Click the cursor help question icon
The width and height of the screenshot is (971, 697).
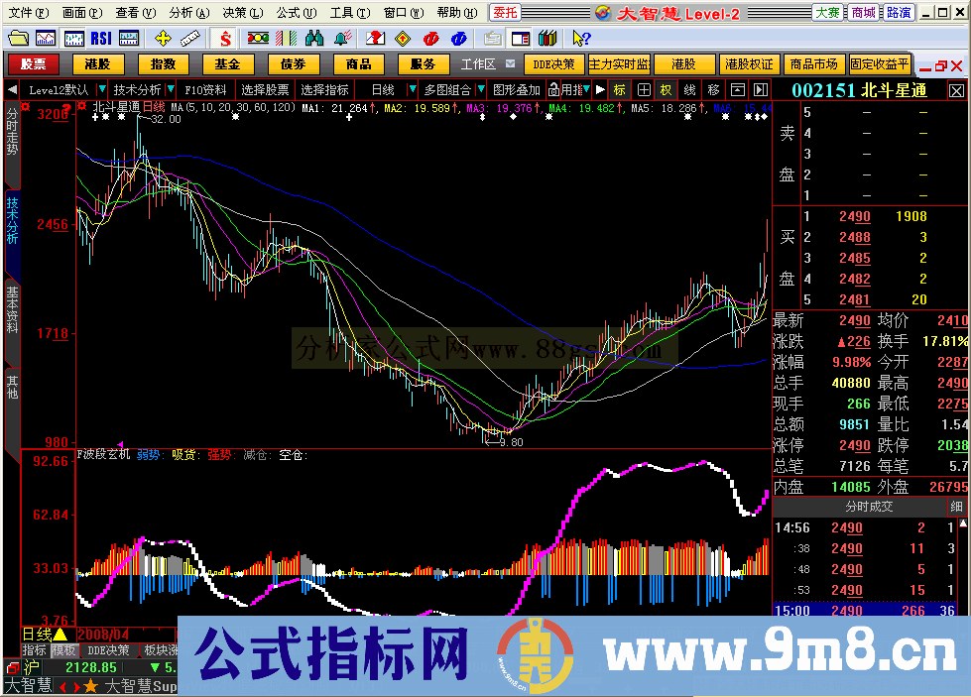tap(581, 39)
